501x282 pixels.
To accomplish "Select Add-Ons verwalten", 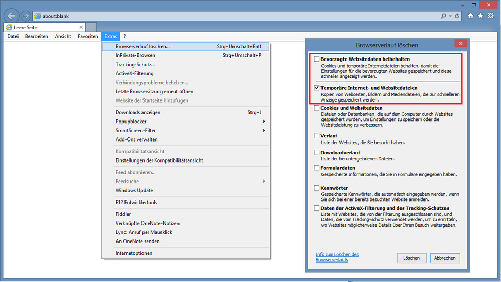I will click(x=186, y=139).
